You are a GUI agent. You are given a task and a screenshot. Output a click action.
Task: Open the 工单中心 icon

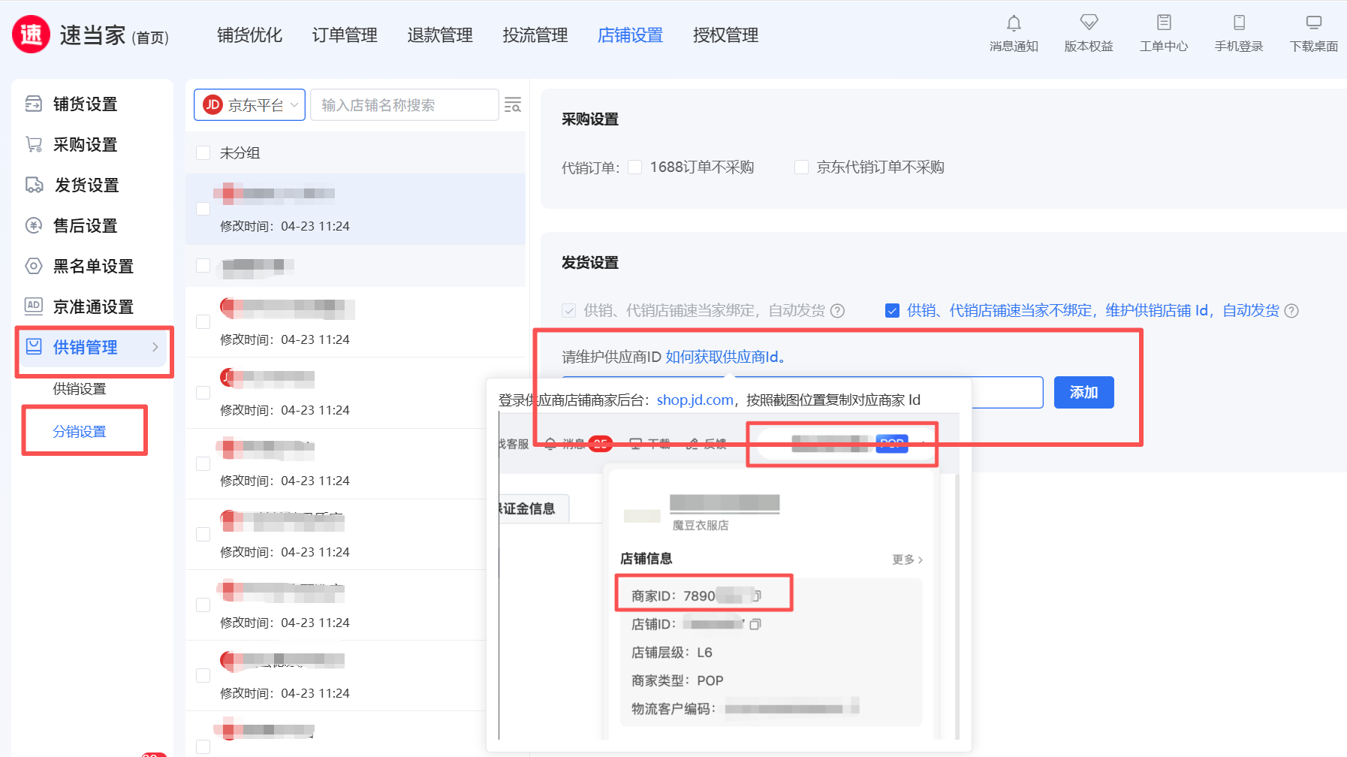pos(1164,23)
